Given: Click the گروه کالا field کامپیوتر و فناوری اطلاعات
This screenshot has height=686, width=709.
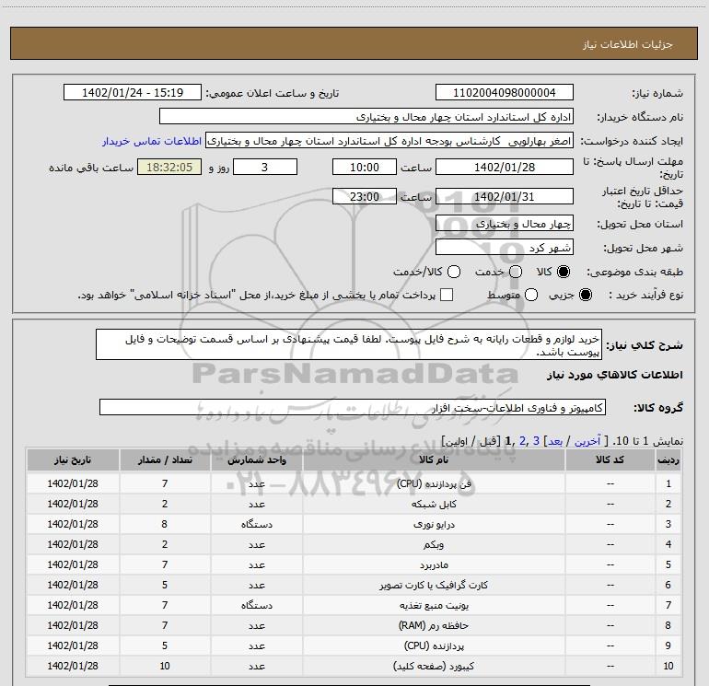Looking at the screenshot, I should (x=353, y=407).
